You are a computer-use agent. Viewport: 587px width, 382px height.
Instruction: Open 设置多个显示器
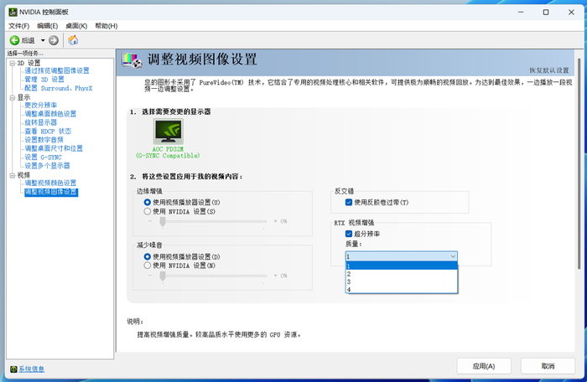(47, 166)
